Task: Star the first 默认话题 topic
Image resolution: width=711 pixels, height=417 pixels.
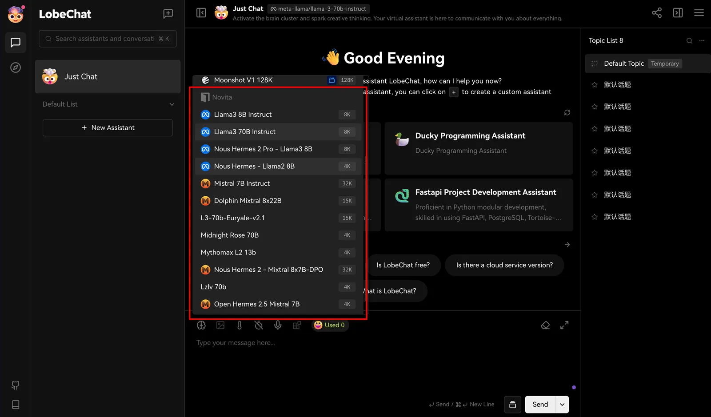Action: pyautogui.click(x=595, y=85)
